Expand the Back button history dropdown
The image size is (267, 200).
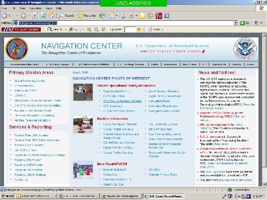click(x=17, y=16)
